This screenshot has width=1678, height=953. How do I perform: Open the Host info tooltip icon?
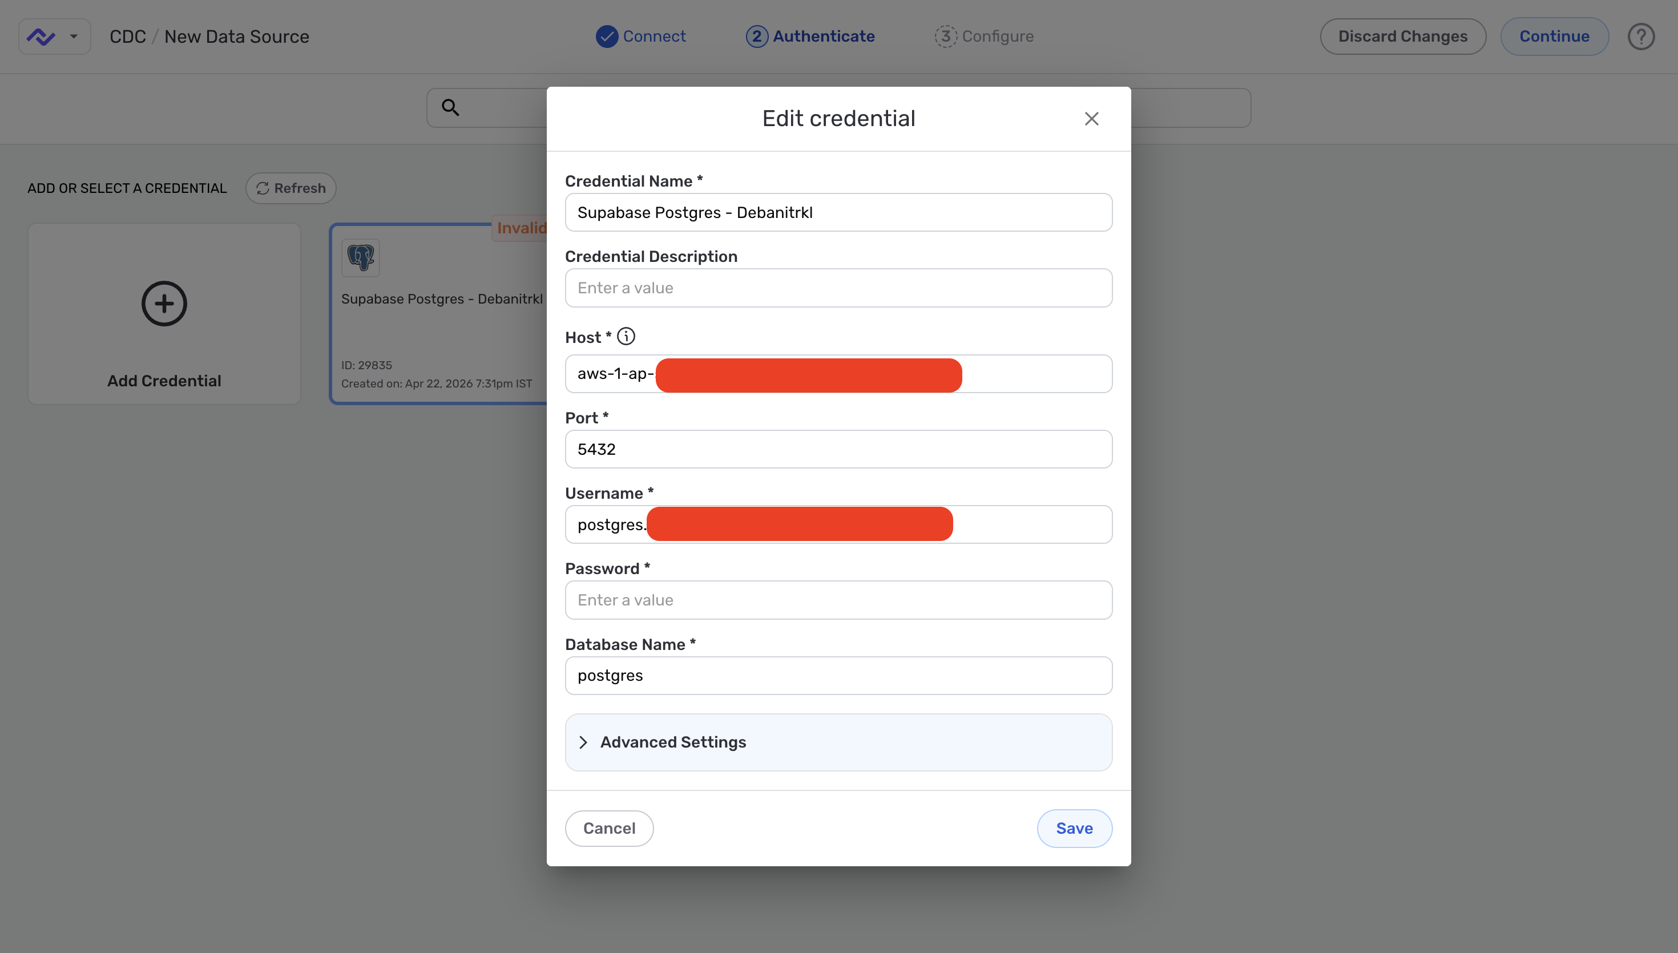pyautogui.click(x=626, y=337)
